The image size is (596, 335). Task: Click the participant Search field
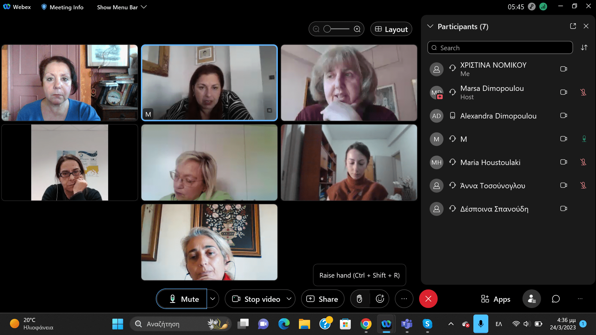500,48
